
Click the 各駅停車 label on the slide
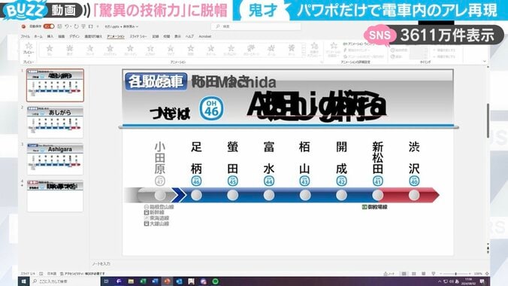point(156,81)
